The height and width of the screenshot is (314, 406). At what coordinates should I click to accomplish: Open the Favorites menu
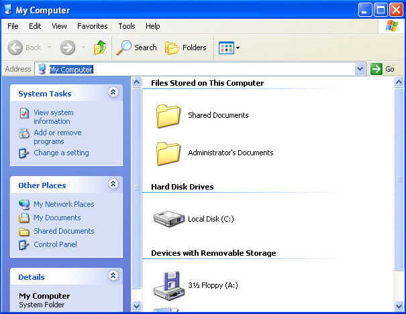click(x=92, y=26)
